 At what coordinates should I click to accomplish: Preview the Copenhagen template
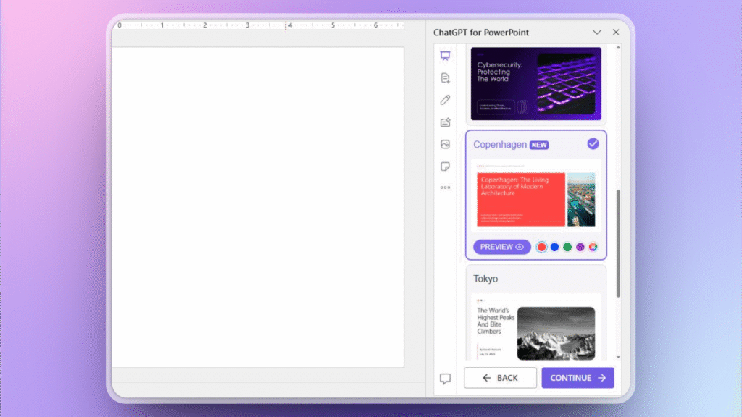click(501, 247)
